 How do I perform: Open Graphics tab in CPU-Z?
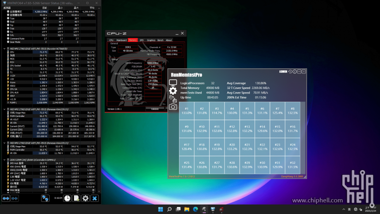click(x=151, y=40)
